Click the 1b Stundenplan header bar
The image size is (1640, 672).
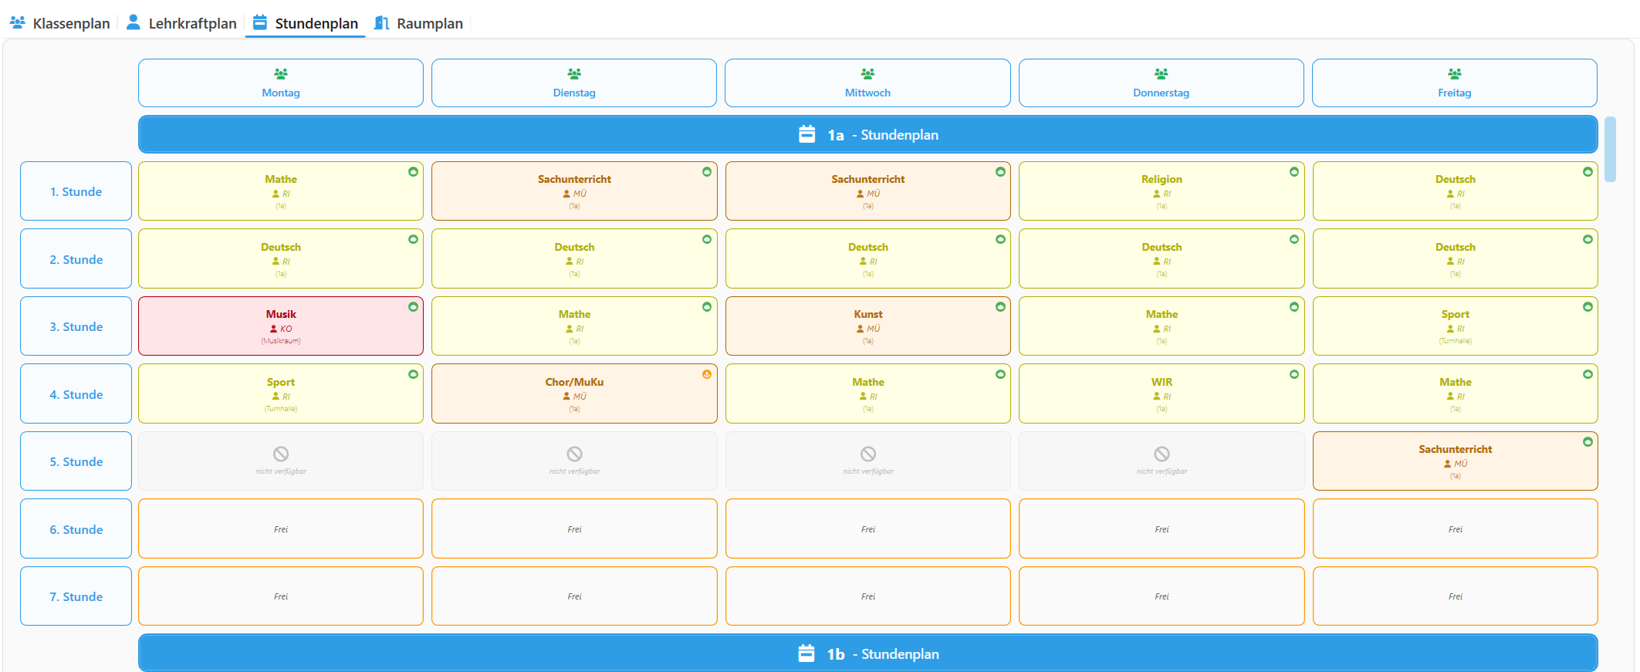point(868,653)
